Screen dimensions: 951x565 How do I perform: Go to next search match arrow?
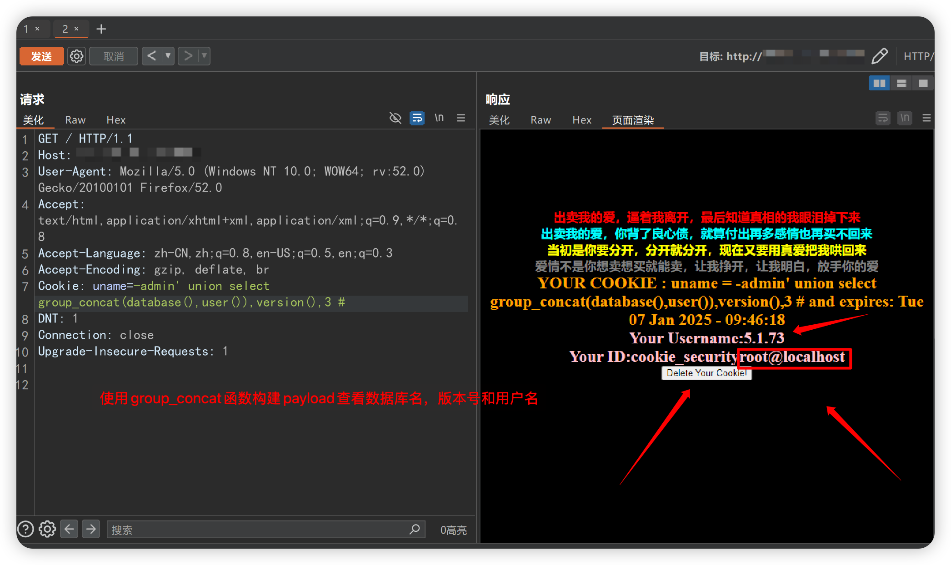tap(91, 529)
